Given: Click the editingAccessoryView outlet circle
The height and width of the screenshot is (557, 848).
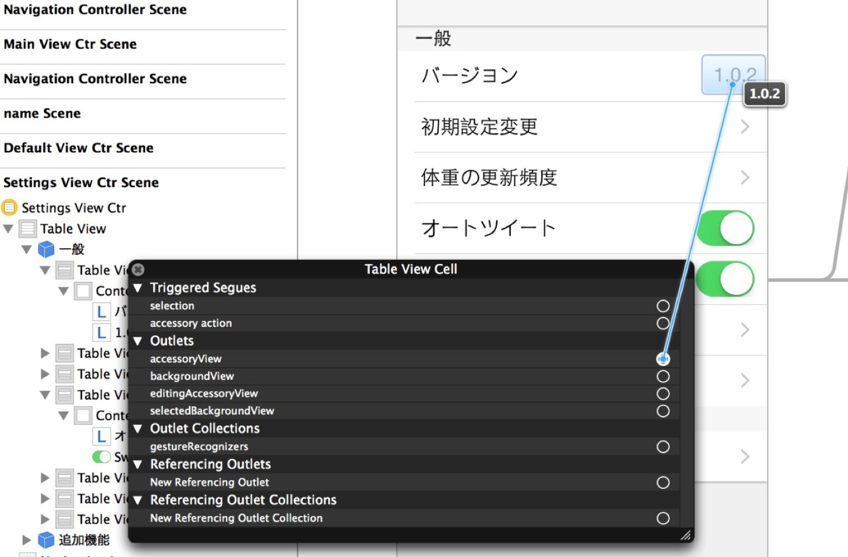Looking at the screenshot, I should coord(663,394).
